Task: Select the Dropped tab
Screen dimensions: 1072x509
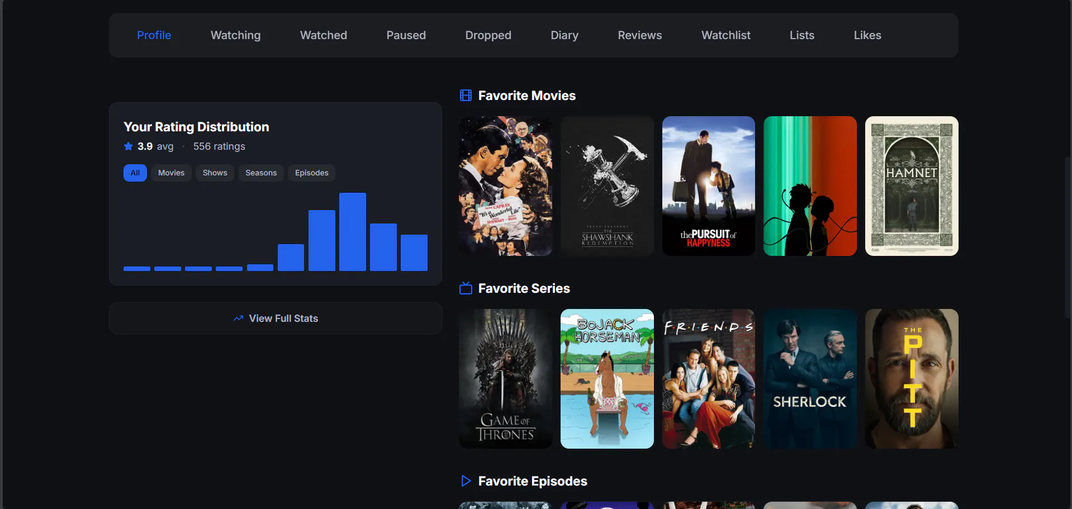Action: tap(488, 35)
